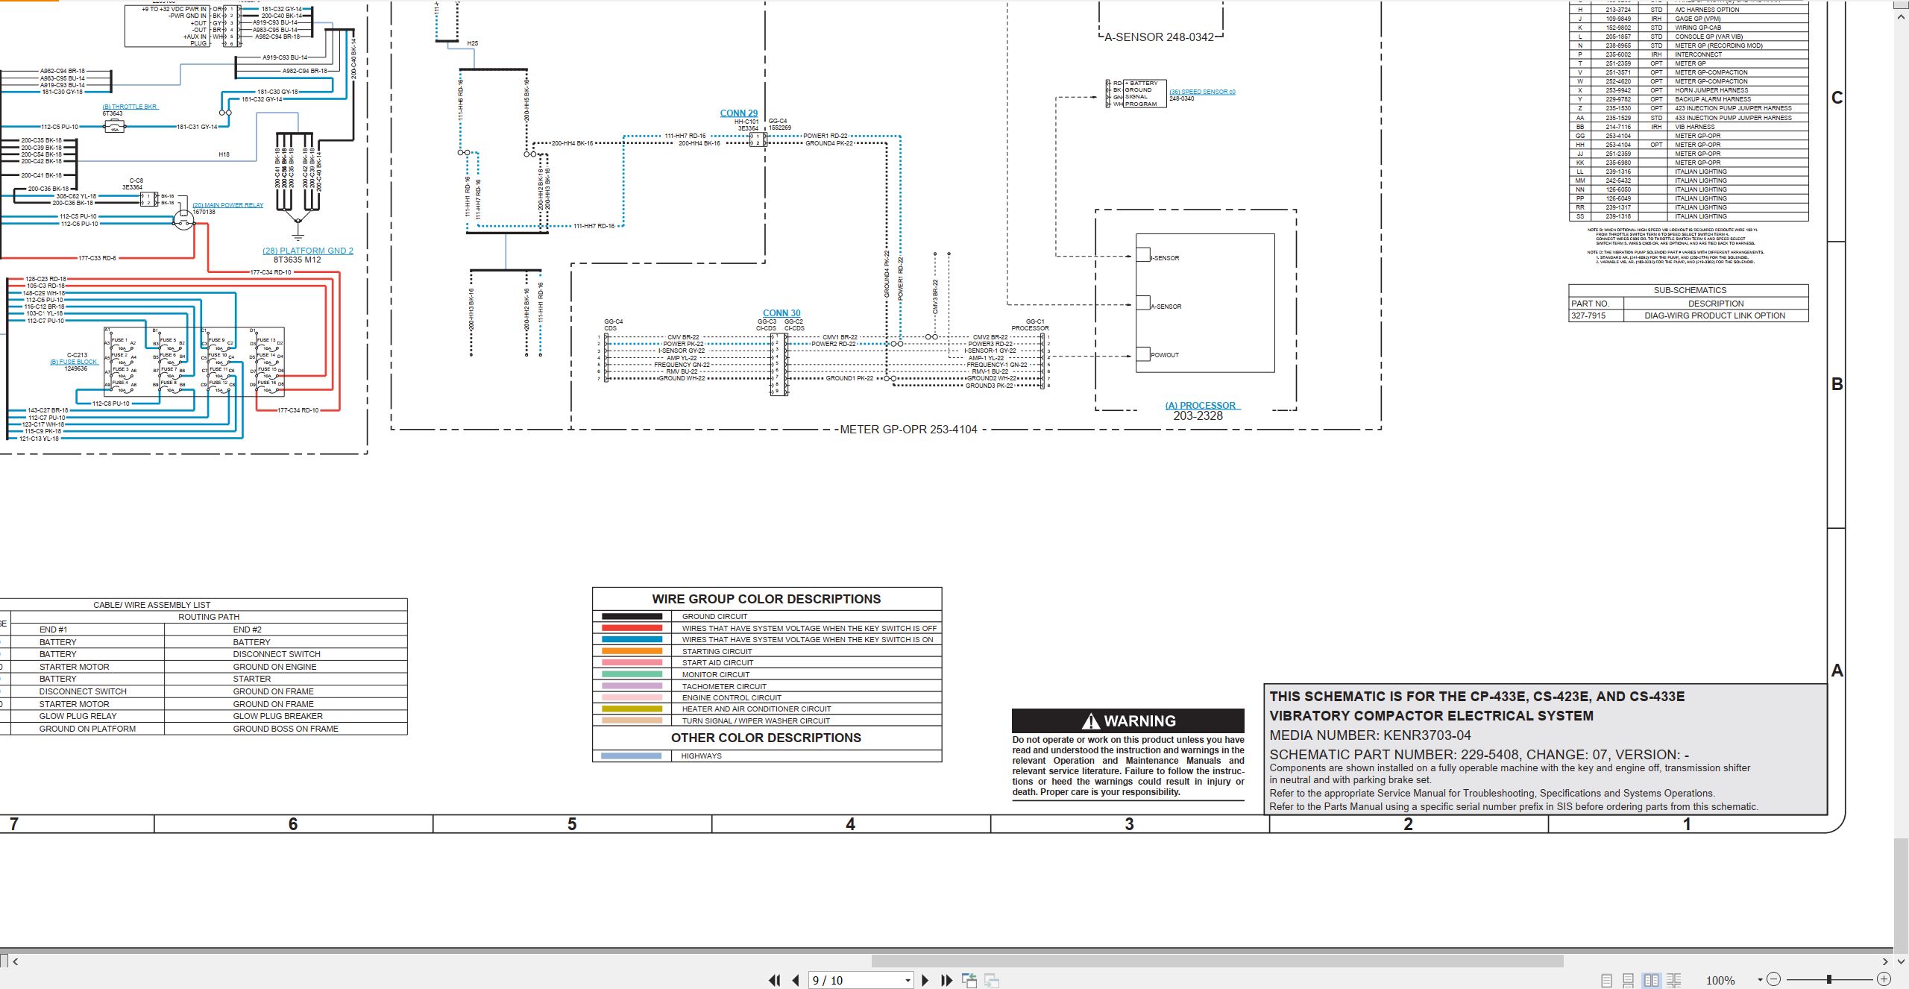This screenshot has height=989, width=1909.
Task: Go to the next page
Action: tap(925, 980)
